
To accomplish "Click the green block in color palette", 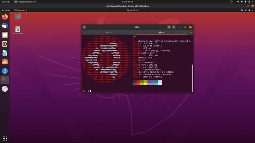I will point(142,83).
